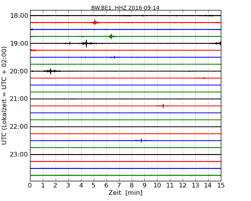251x201 pixels.
Task: Click the 5 tick on the minute axis
Action: pos(94,185)
